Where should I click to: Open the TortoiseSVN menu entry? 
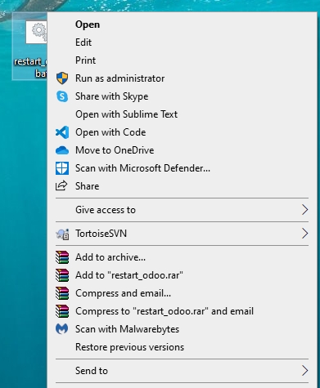[182, 234]
